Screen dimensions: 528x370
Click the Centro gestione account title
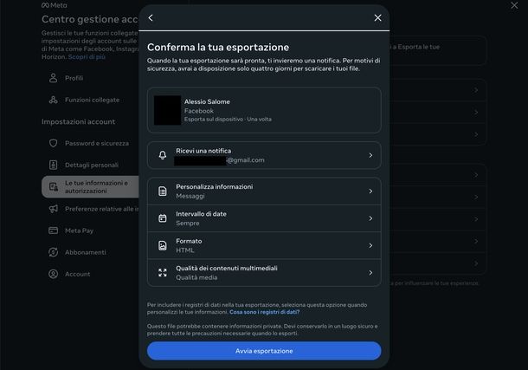[90, 19]
